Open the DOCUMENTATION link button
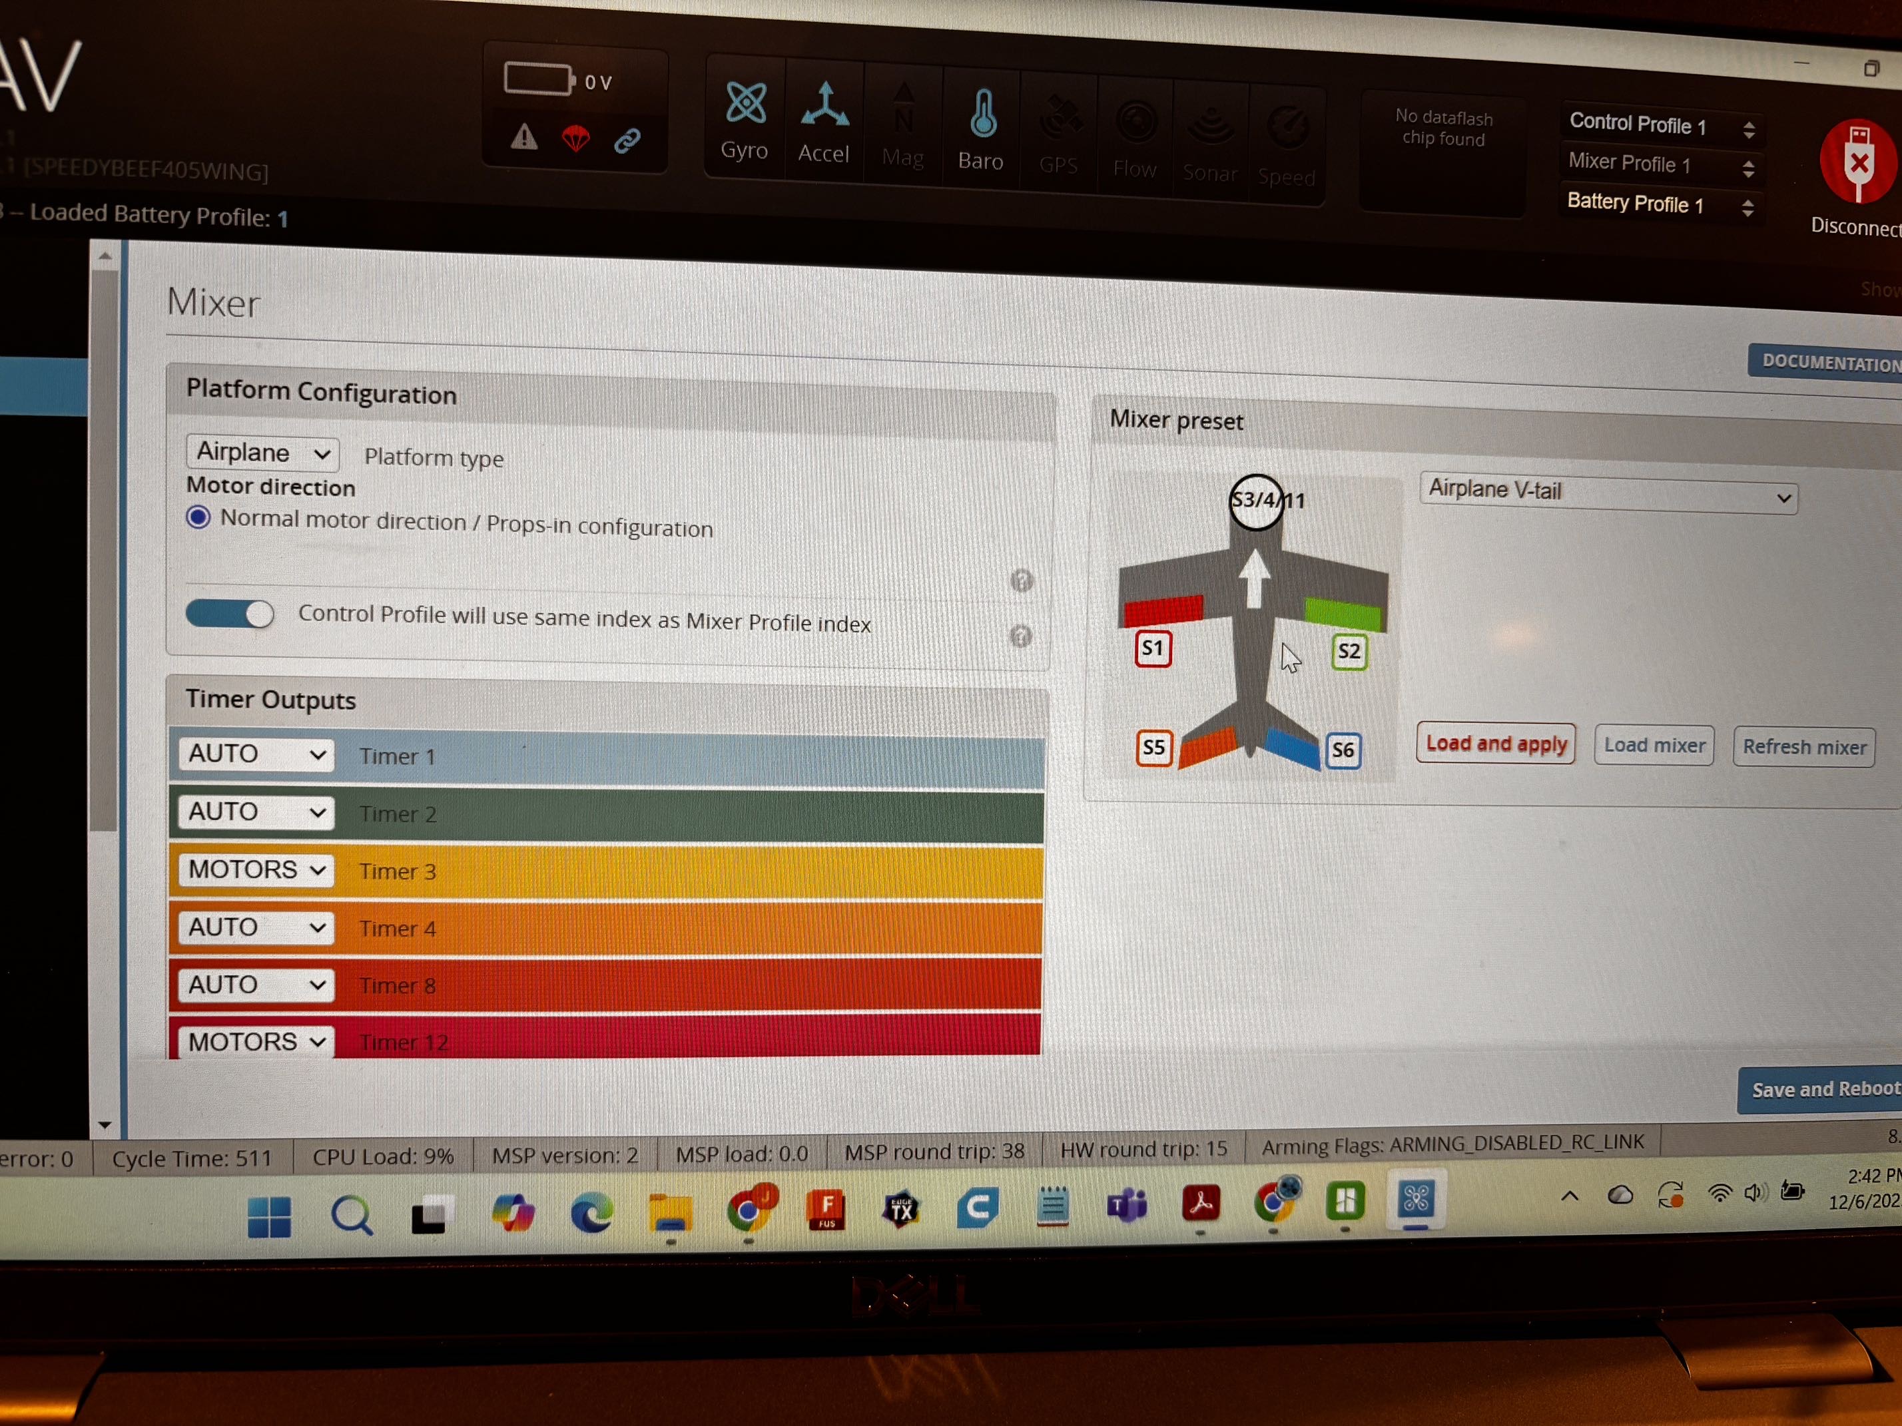This screenshot has height=1426, width=1902. click(x=1827, y=362)
